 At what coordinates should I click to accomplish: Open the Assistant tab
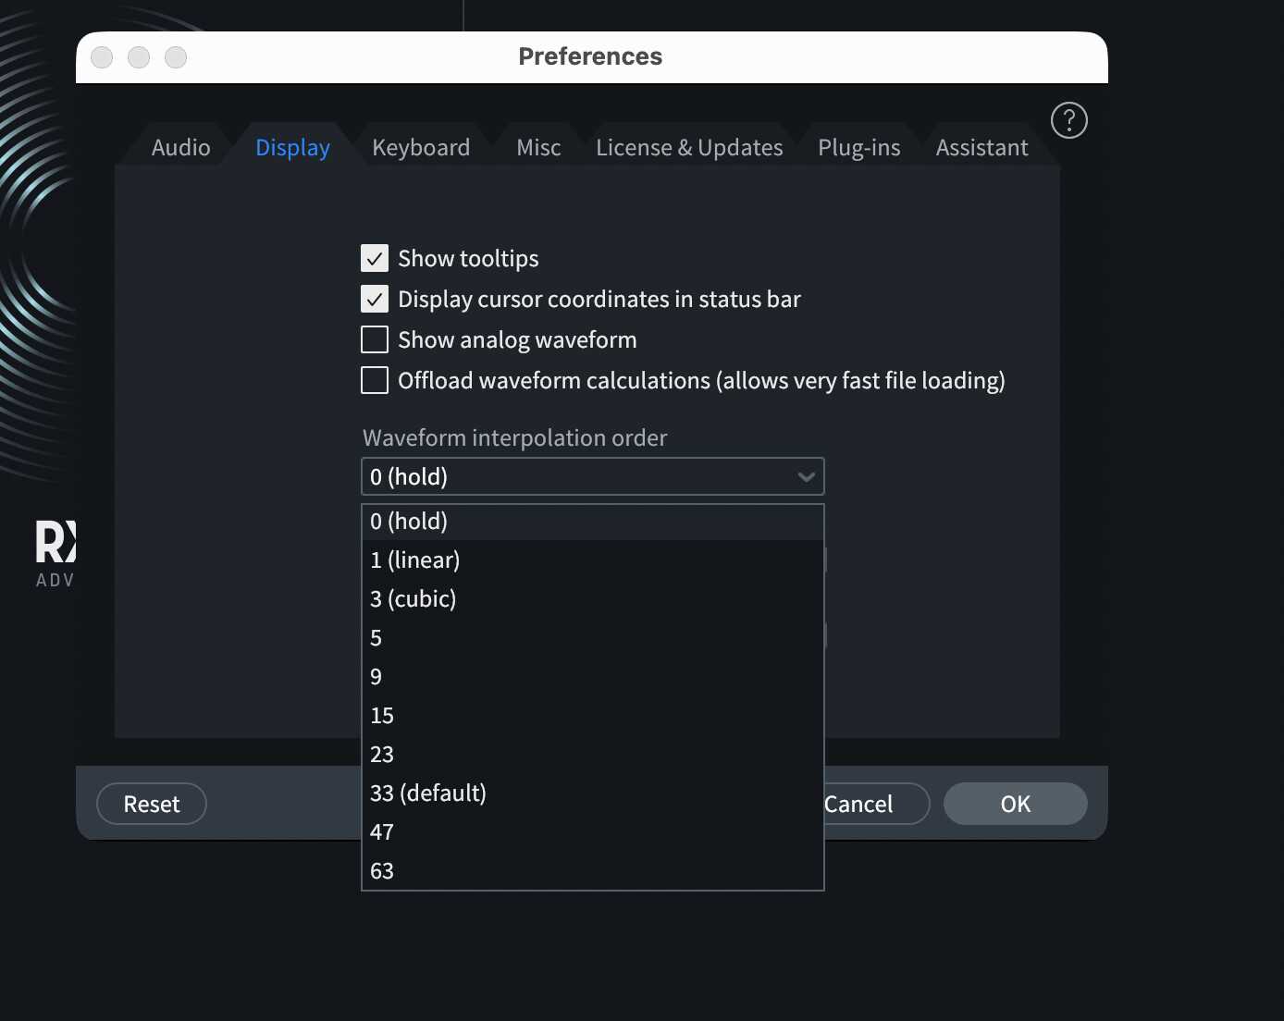click(982, 148)
